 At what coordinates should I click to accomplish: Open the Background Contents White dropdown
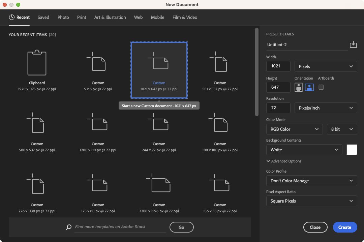coord(304,150)
